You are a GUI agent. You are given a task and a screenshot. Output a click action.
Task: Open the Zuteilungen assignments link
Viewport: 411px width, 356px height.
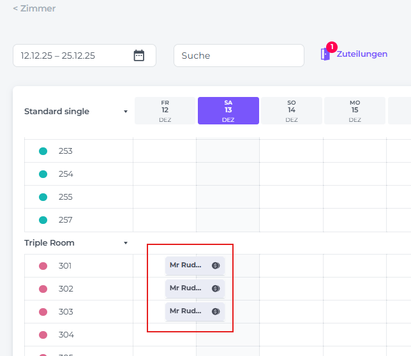[362, 54]
